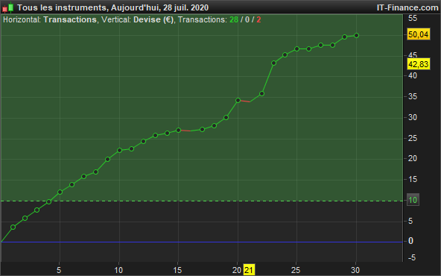
Task: Select the data point at transaction 1
Action: [x=13, y=227]
